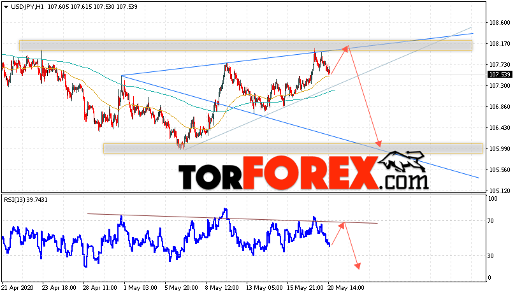
Task: Select the RSI scale value 0
Action: [x=490, y=278]
